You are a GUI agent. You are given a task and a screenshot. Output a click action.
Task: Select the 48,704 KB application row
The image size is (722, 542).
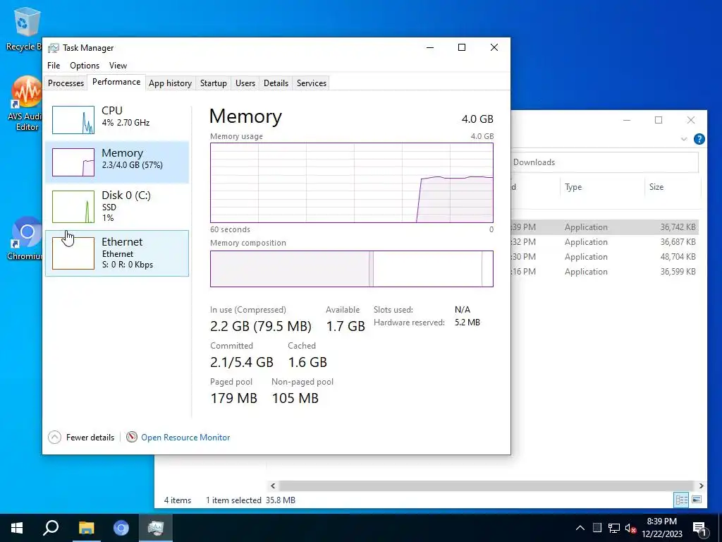click(604, 257)
